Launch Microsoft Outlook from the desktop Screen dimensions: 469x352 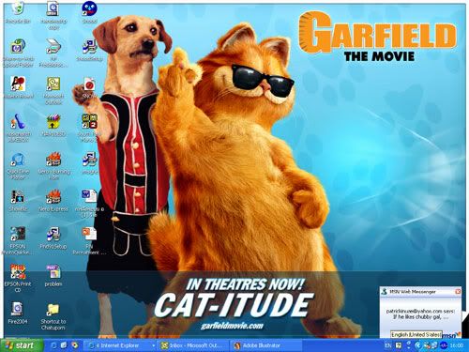point(53,84)
